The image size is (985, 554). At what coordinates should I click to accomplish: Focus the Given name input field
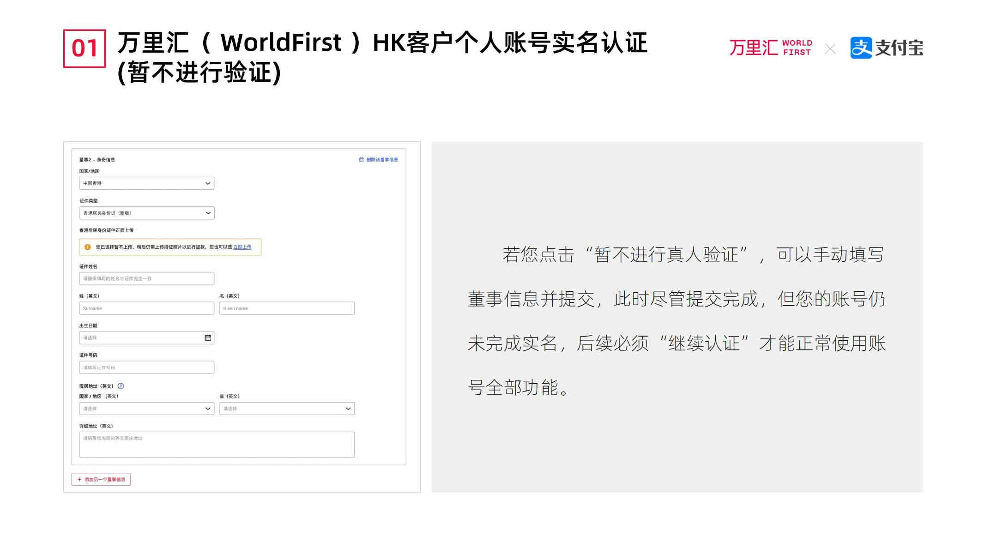[287, 308]
